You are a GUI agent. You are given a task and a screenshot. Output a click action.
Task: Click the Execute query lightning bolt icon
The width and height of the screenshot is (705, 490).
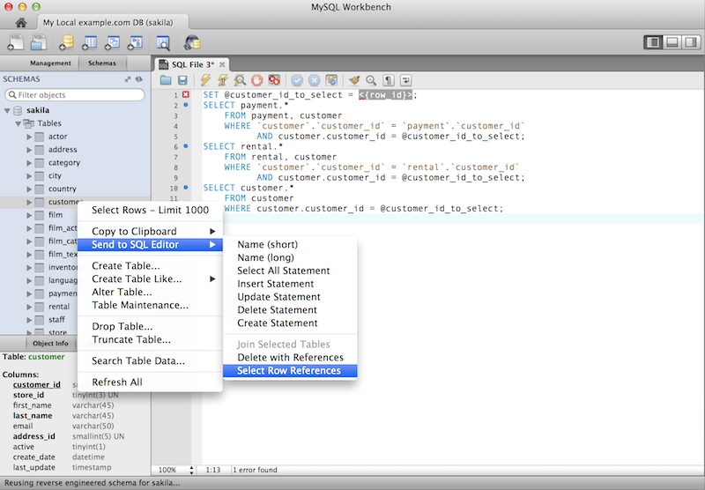(206, 80)
